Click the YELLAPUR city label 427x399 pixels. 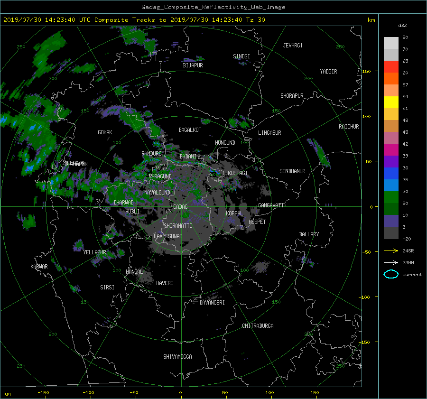(94, 252)
